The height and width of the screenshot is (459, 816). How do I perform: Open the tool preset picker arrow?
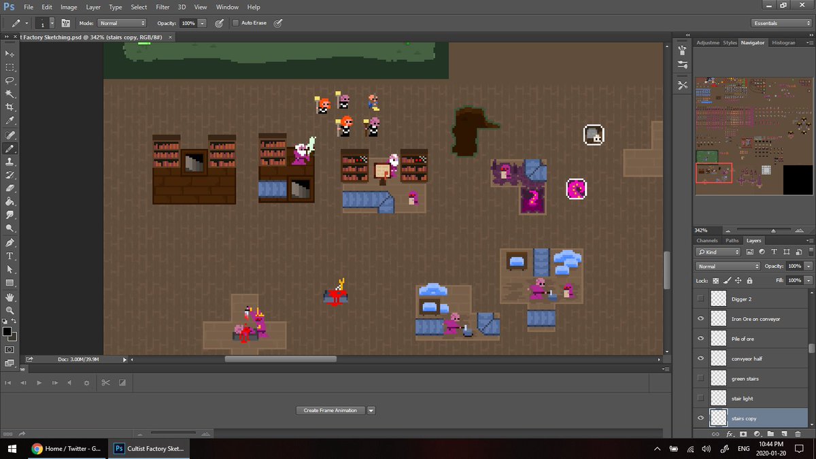click(27, 23)
